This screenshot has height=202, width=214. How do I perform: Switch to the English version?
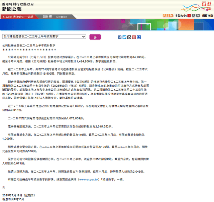tap(62, 17)
